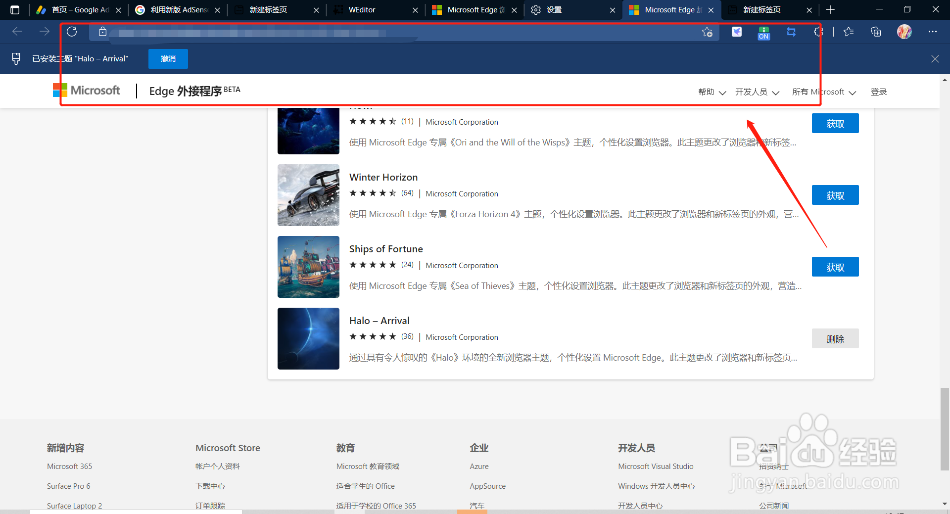Open the AppSource footer link
Screen dimensions: 950x514
(487, 486)
